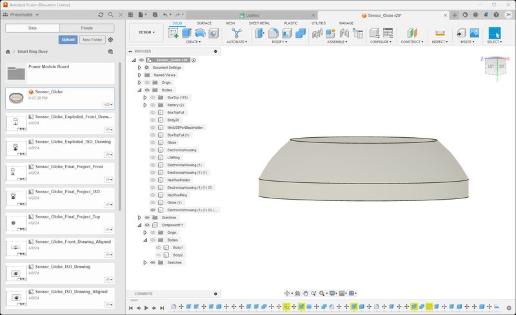Expand the BoxTop (115) folder

145,97
